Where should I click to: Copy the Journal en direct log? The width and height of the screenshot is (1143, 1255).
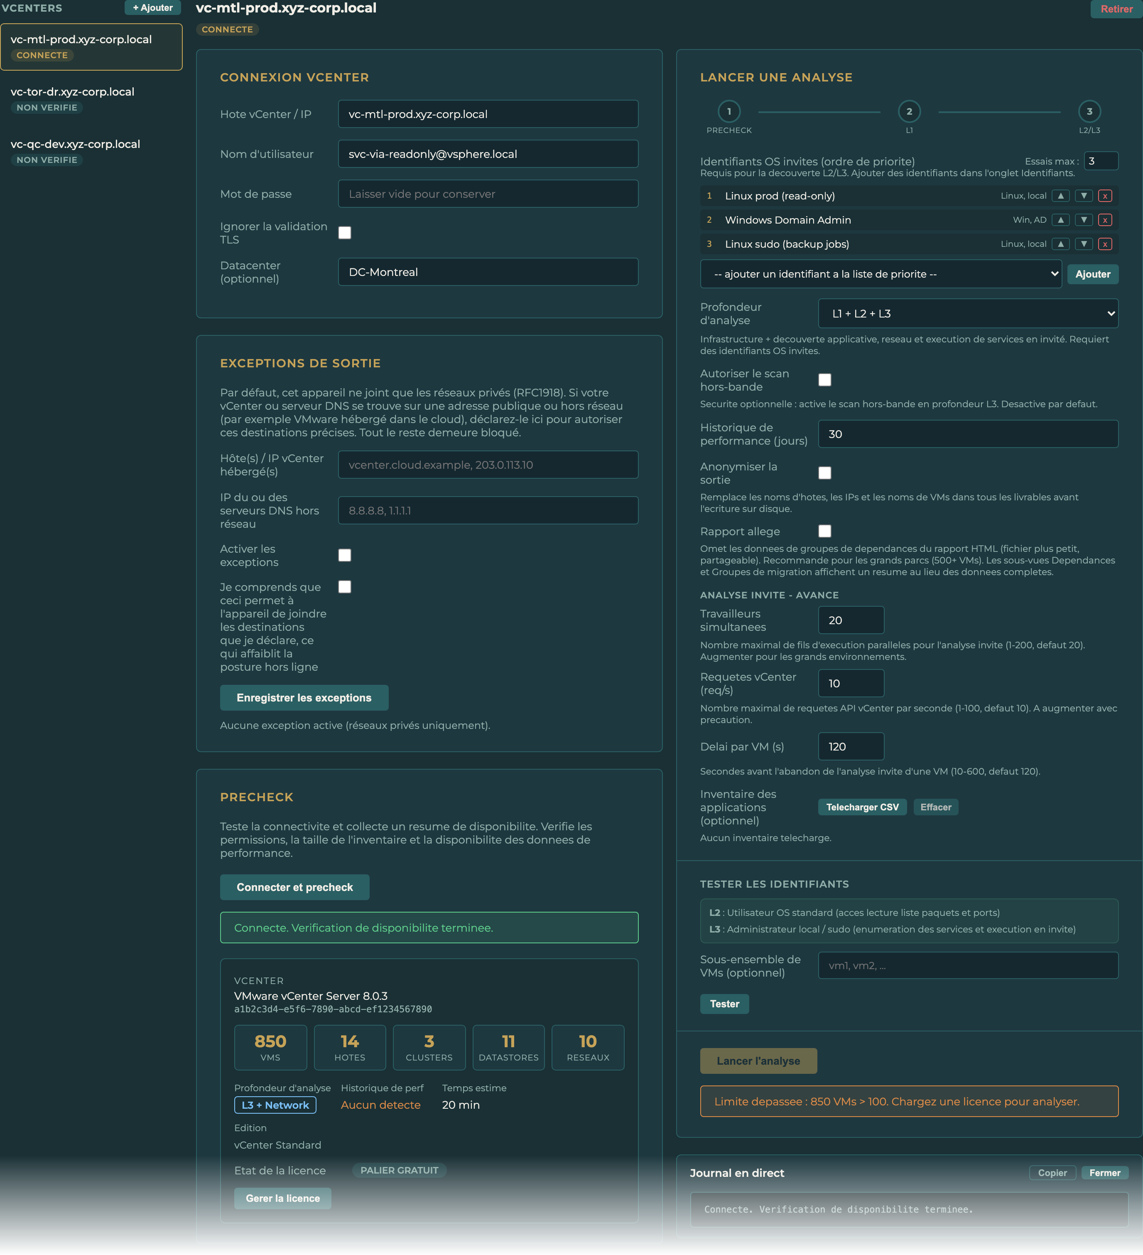tap(1052, 1173)
